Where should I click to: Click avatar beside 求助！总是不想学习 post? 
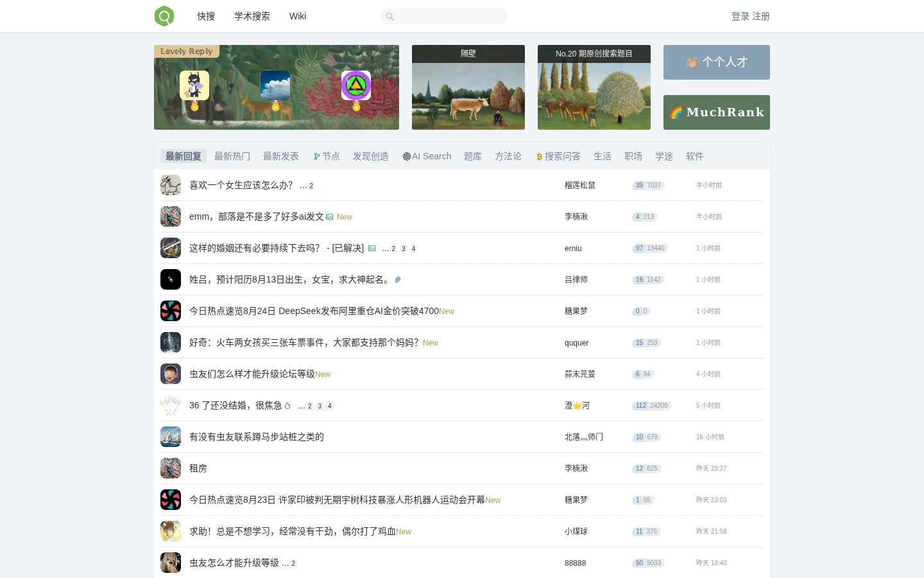pyautogui.click(x=171, y=531)
